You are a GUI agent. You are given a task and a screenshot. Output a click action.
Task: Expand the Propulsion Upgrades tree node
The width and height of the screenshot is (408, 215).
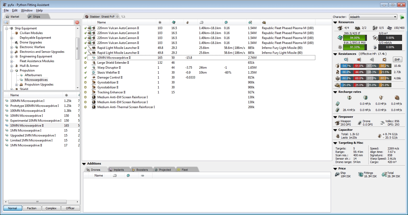coord(17,85)
